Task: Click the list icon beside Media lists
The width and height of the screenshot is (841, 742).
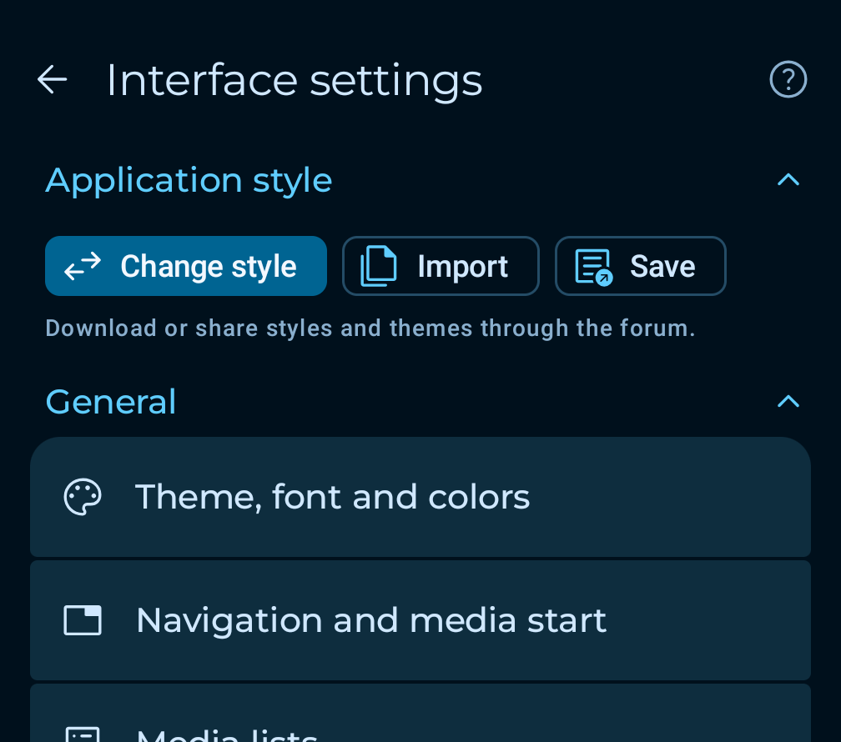Action: [83, 734]
